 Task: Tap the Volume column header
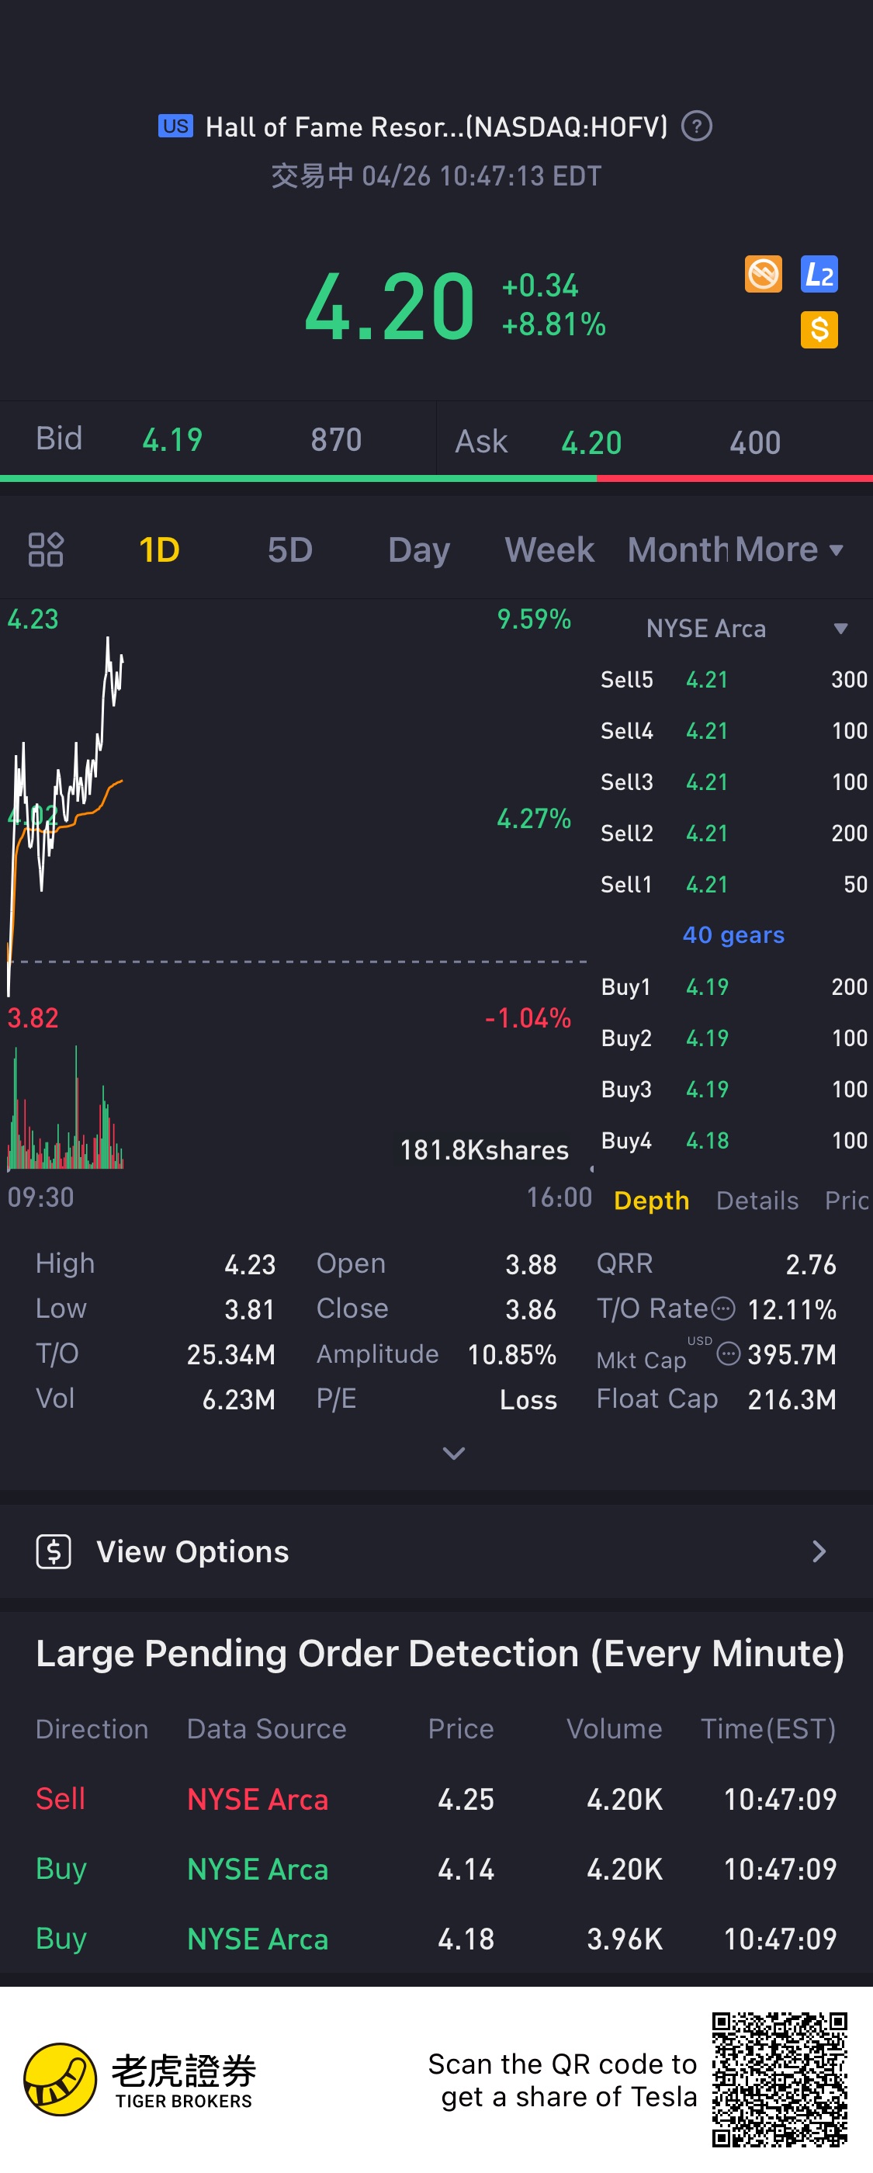(614, 1728)
